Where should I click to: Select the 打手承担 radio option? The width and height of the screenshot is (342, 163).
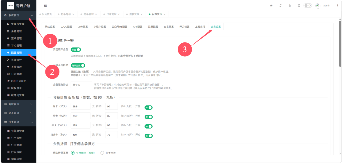pos(108,153)
